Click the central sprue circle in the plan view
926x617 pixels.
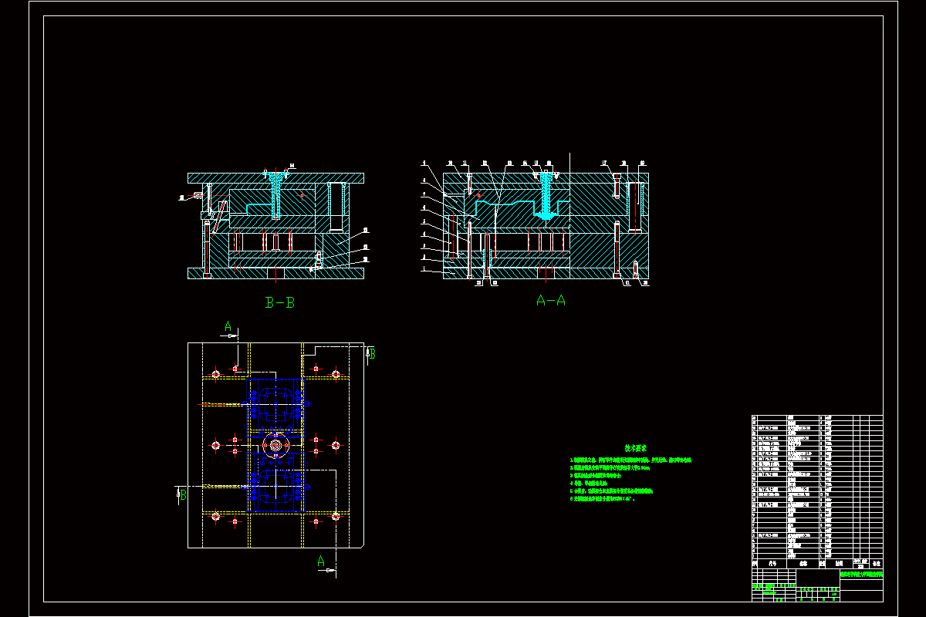tap(274, 445)
